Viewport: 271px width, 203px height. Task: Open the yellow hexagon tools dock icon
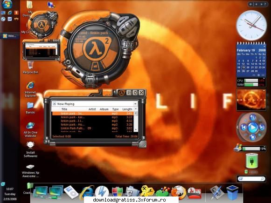(x=147, y=191)
